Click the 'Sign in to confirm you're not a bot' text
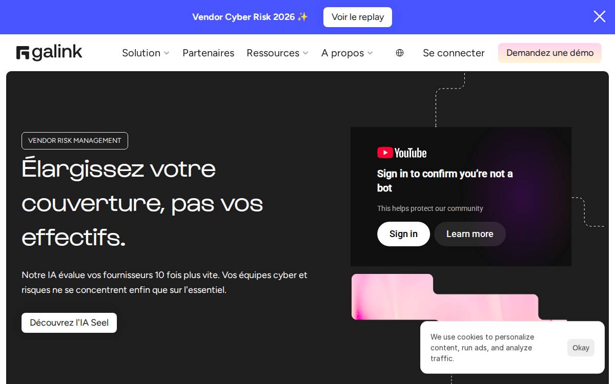This screenshot has width=615, height=384. [x=445, y=181]
